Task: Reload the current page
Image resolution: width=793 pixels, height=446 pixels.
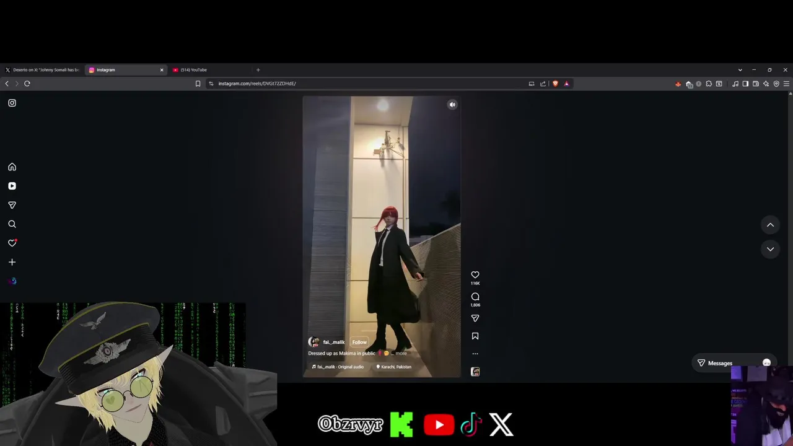Action: click(x=27, y=84)
